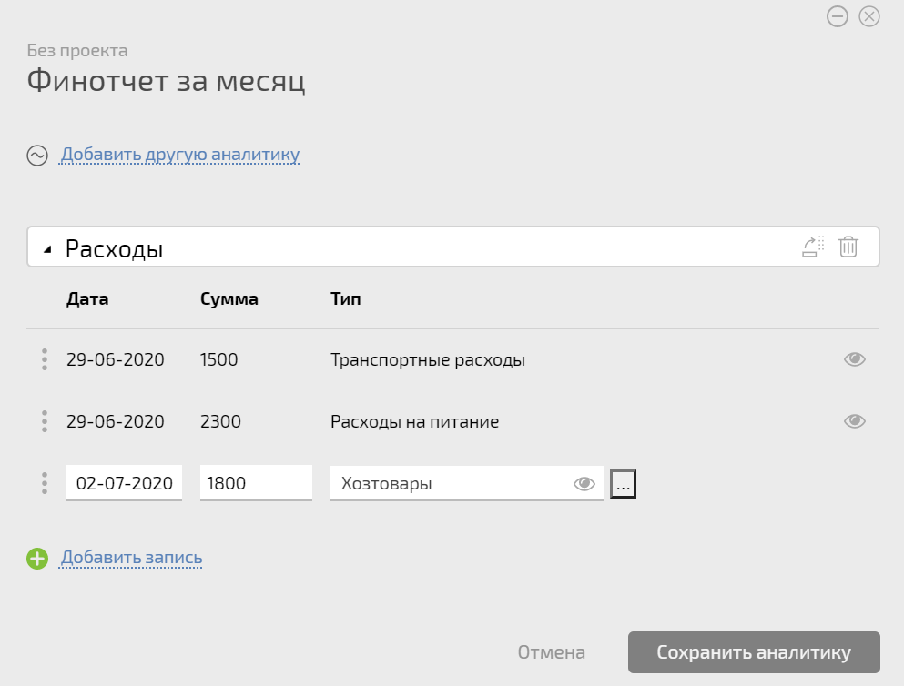Close the Финотчет за месяц dialog
Image resolution: width=904 pixels, height=686 pixels.
[868, 16]
